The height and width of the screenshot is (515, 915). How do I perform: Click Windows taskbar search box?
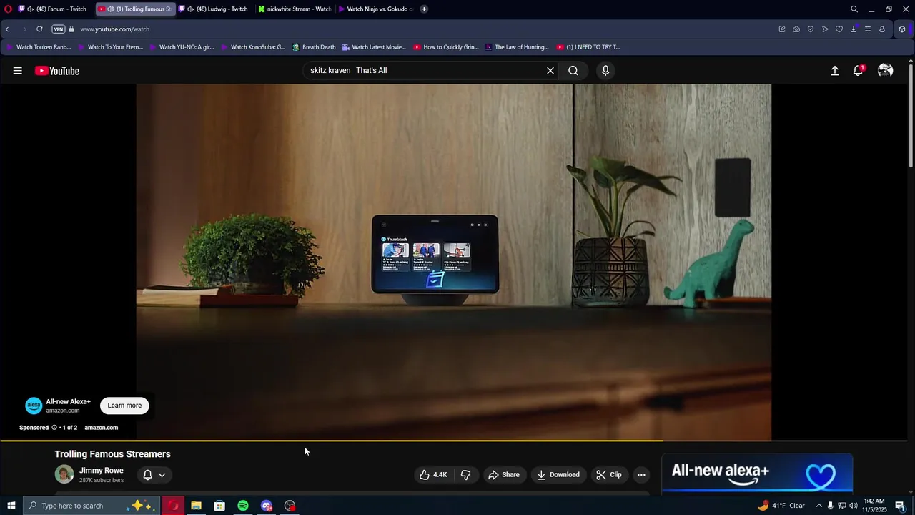pos(91,506)
